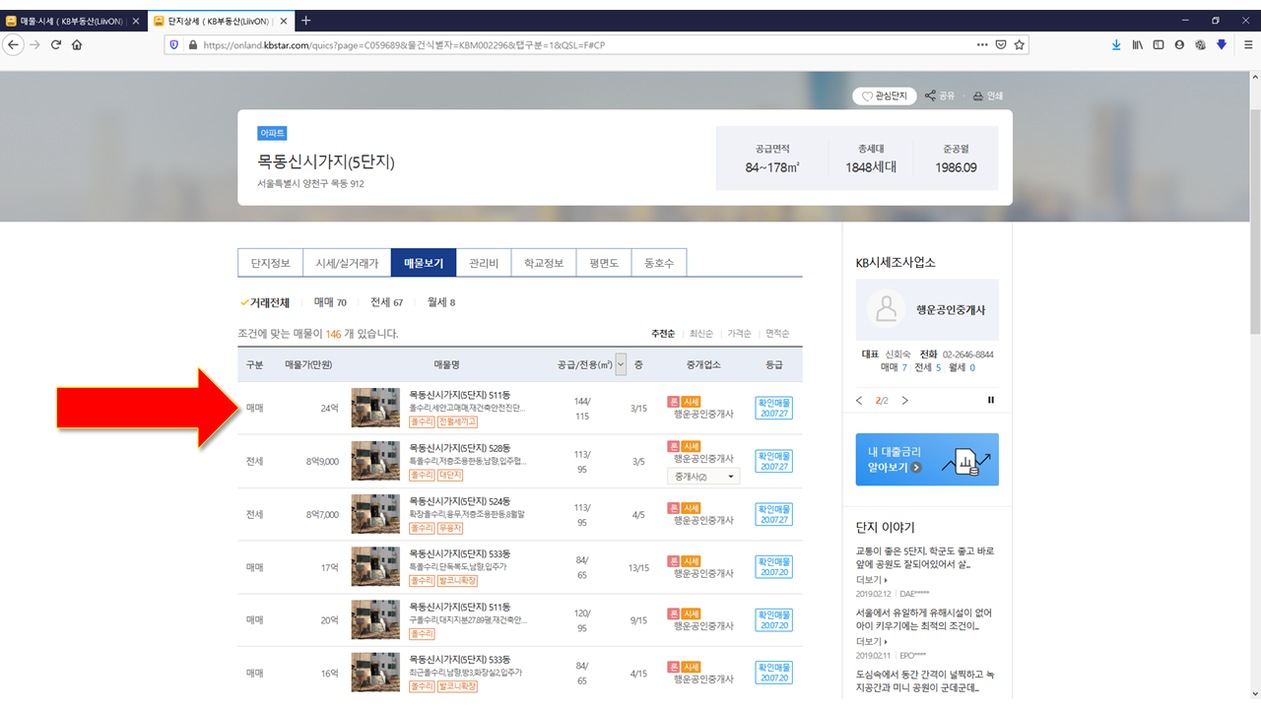This screenshot has width=1261, height=709.
Task: Click the 전월세끼고 tag
Action: coord(457,421)
